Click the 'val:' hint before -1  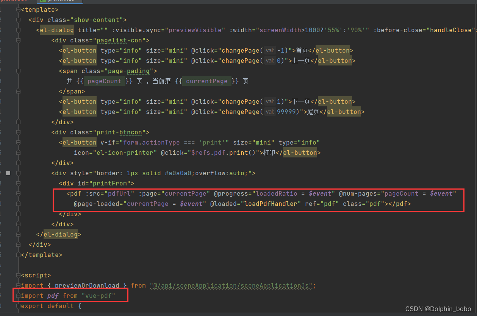[x=270, y=50]
